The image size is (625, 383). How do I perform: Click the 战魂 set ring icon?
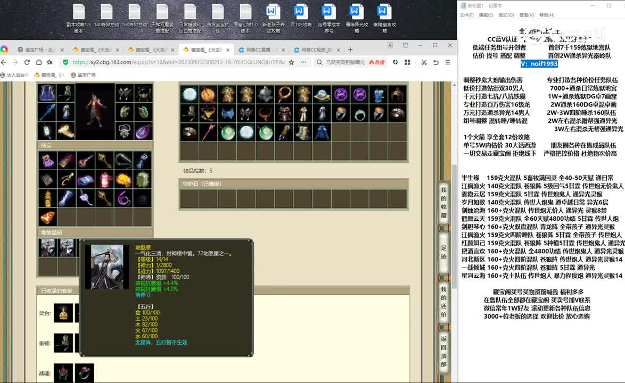pyautogui.click(x=84, y=373)
